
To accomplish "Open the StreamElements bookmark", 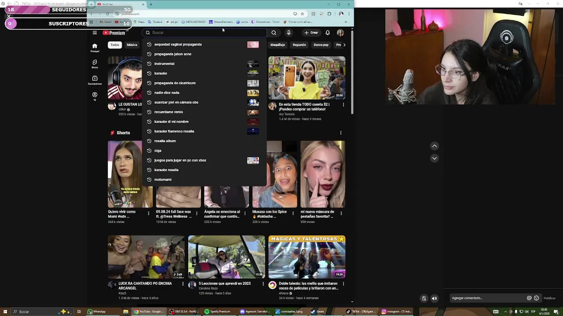I will [221, 22].
